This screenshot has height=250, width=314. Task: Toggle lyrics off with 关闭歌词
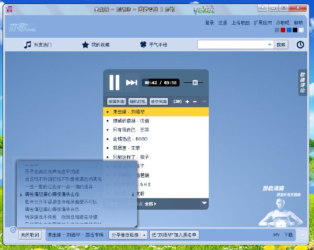(x=30, y=235)
